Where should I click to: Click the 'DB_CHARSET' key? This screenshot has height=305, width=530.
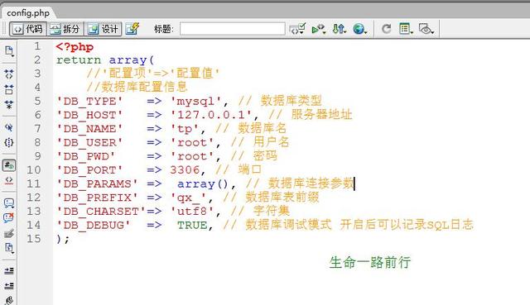(x=101, y=212)
